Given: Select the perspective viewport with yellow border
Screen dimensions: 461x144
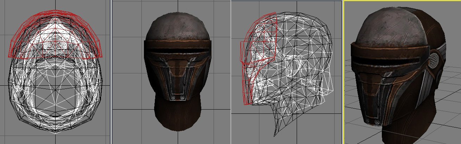Looking at the screenshot, I should (402, 72).
